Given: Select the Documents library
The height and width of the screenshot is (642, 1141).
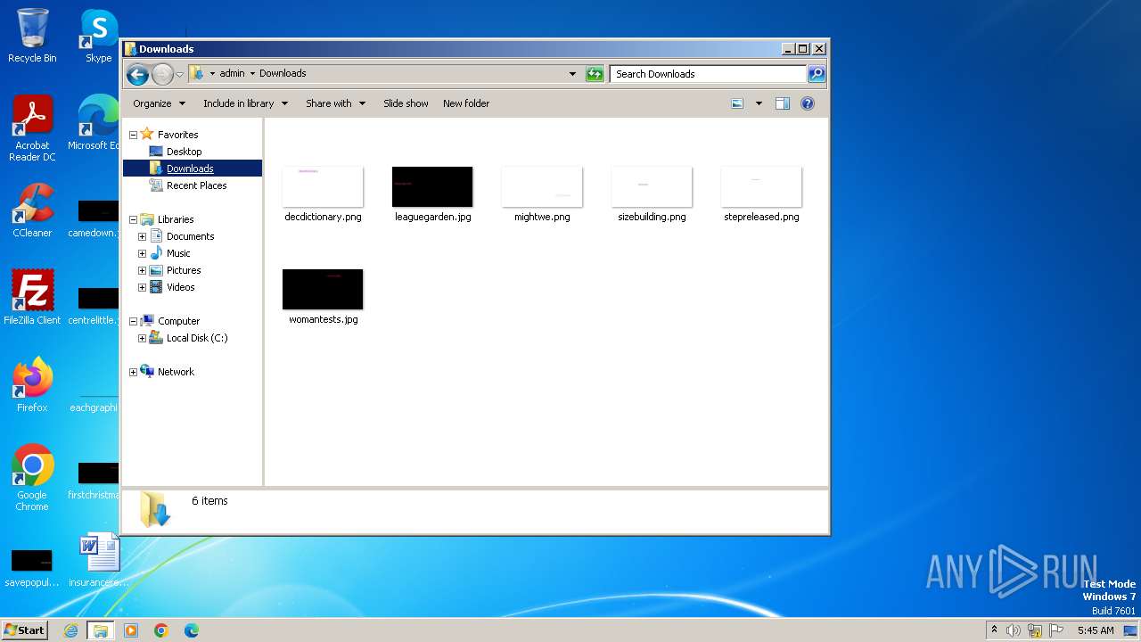Looking at the screenshot, I should [x=190, y=236].
